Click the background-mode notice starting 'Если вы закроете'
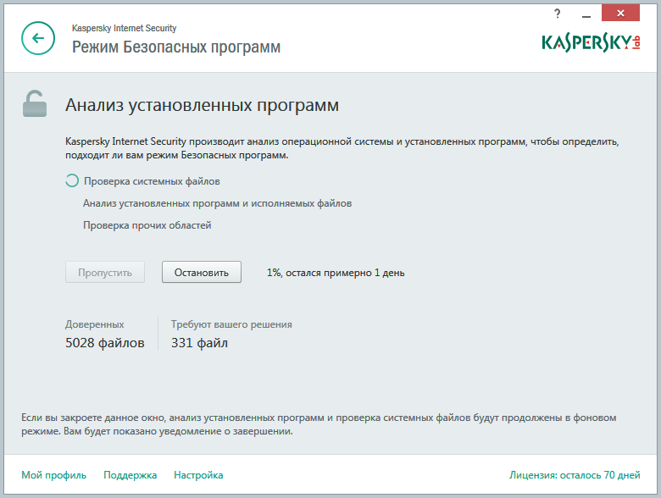The width and height of the screenshot is (661, 498). click(x=319, y=424)
